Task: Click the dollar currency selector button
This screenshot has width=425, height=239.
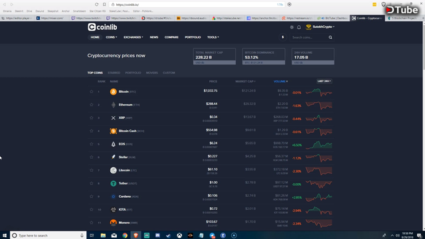Action: [283, 37]
